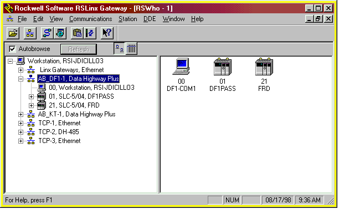The image size is (339, 209).
Task: Expand the Linx Gateways, Ethernet node
Action: 20,70
